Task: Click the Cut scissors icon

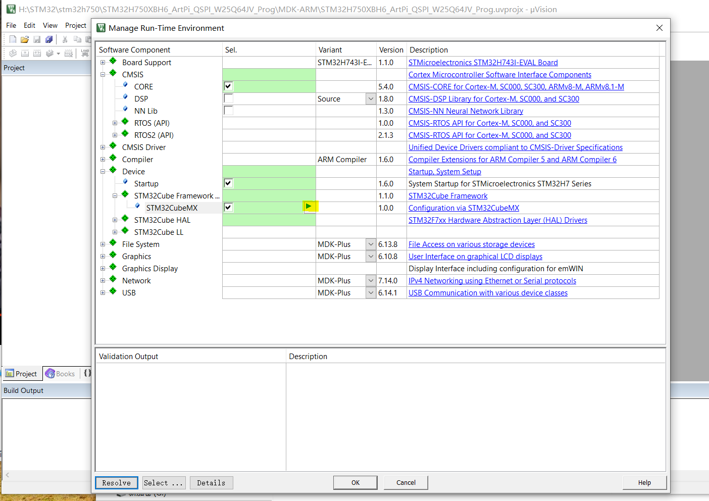Action: click(x=65, y=39)
